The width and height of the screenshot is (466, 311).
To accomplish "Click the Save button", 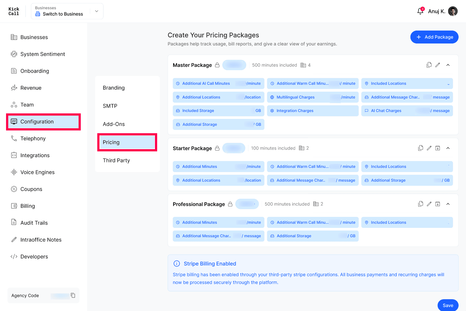I will [x=448, y=305].
